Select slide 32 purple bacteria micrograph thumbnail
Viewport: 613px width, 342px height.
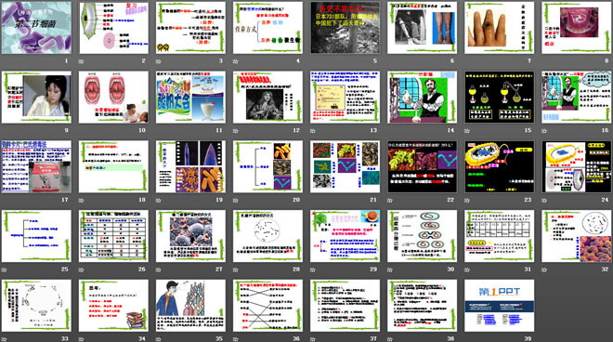(x=576, y=236)
